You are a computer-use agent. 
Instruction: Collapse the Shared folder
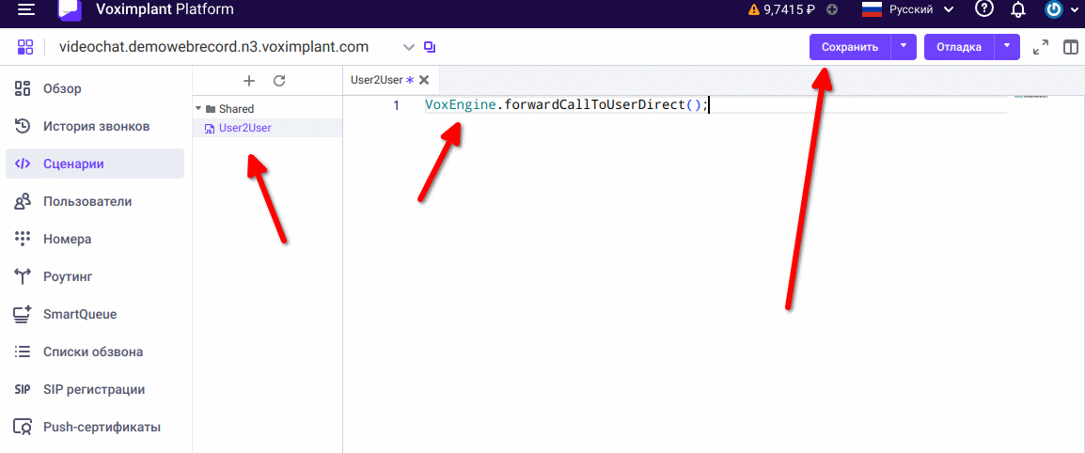199,109
